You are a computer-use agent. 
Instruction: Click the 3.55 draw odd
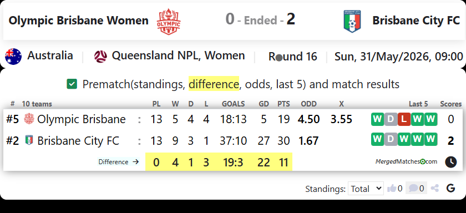pyautogui.click(x=341, y=119)
